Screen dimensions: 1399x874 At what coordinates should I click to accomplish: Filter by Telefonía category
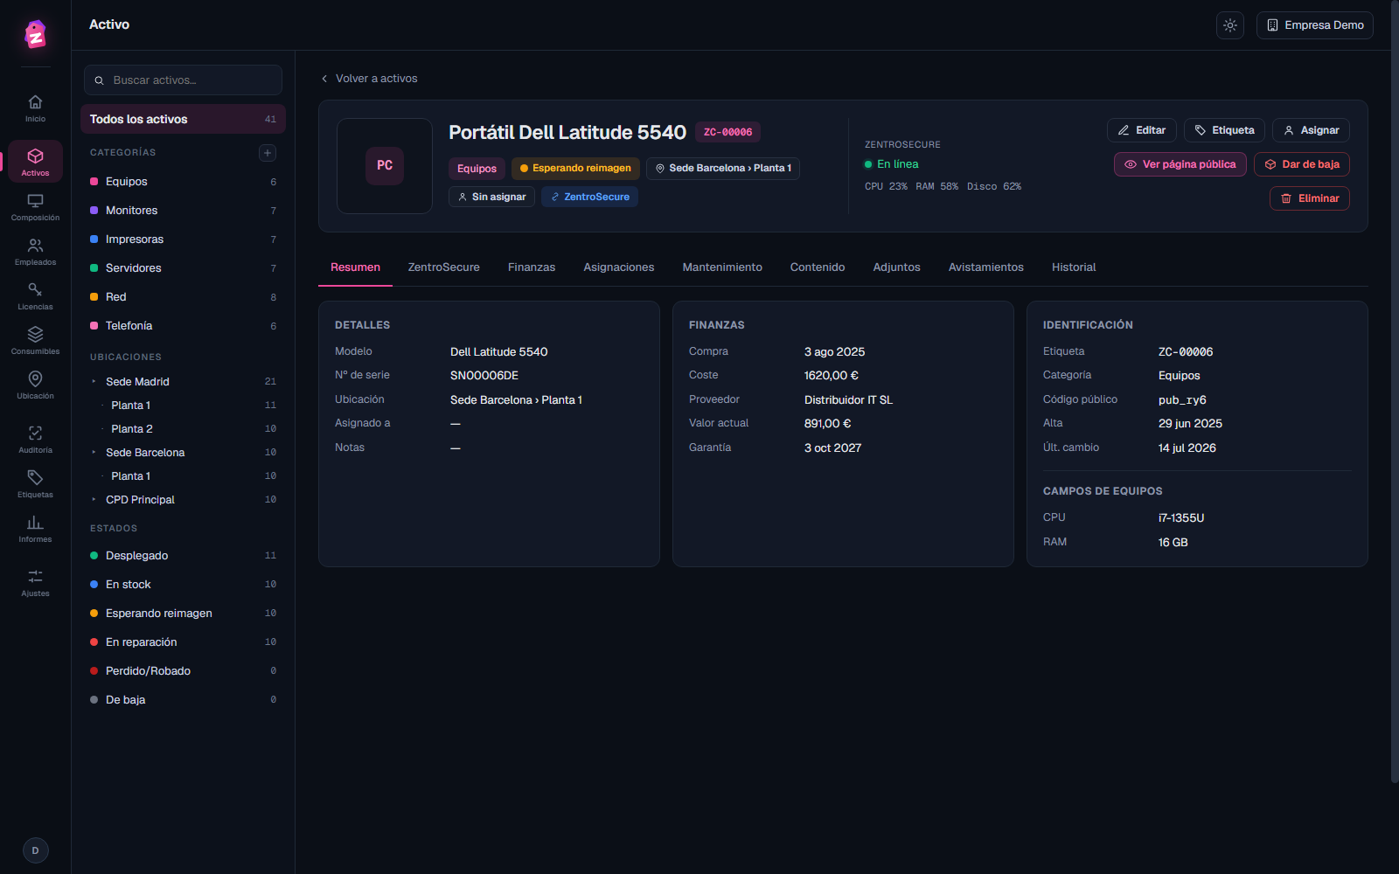coord(183,326)
